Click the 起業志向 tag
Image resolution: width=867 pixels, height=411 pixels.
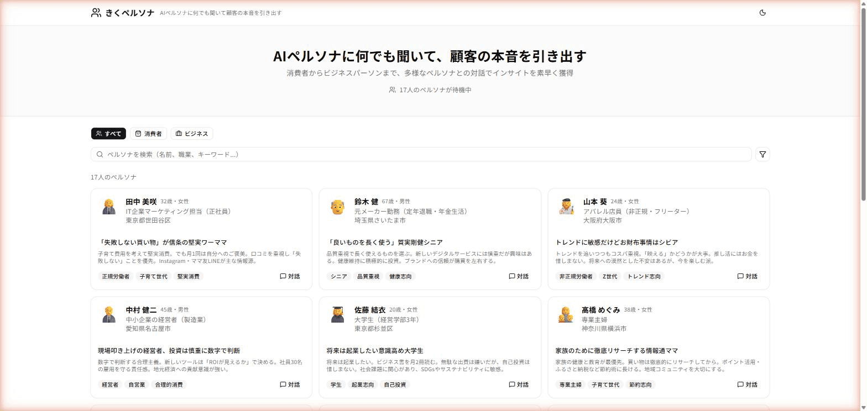363,384
